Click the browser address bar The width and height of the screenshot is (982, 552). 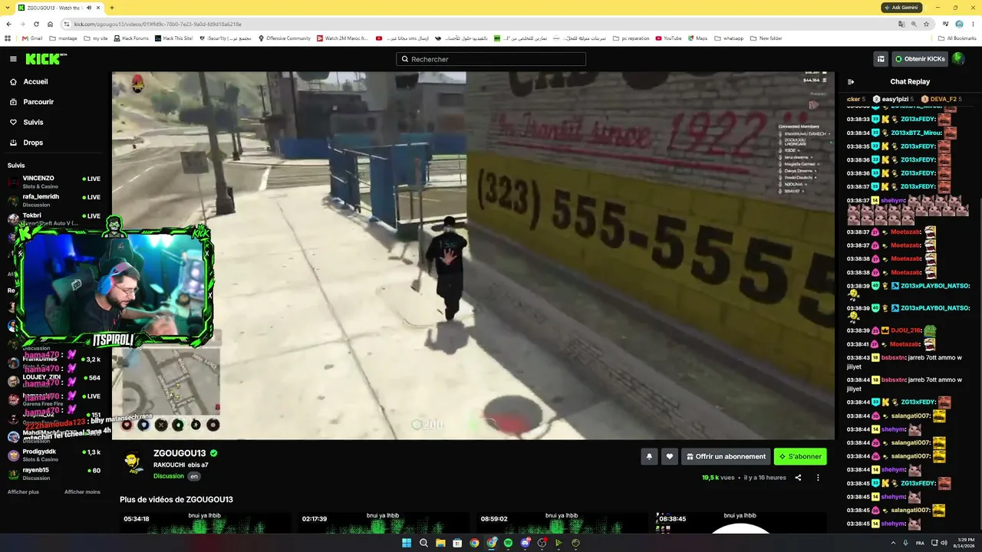click(x=476, y=24)
